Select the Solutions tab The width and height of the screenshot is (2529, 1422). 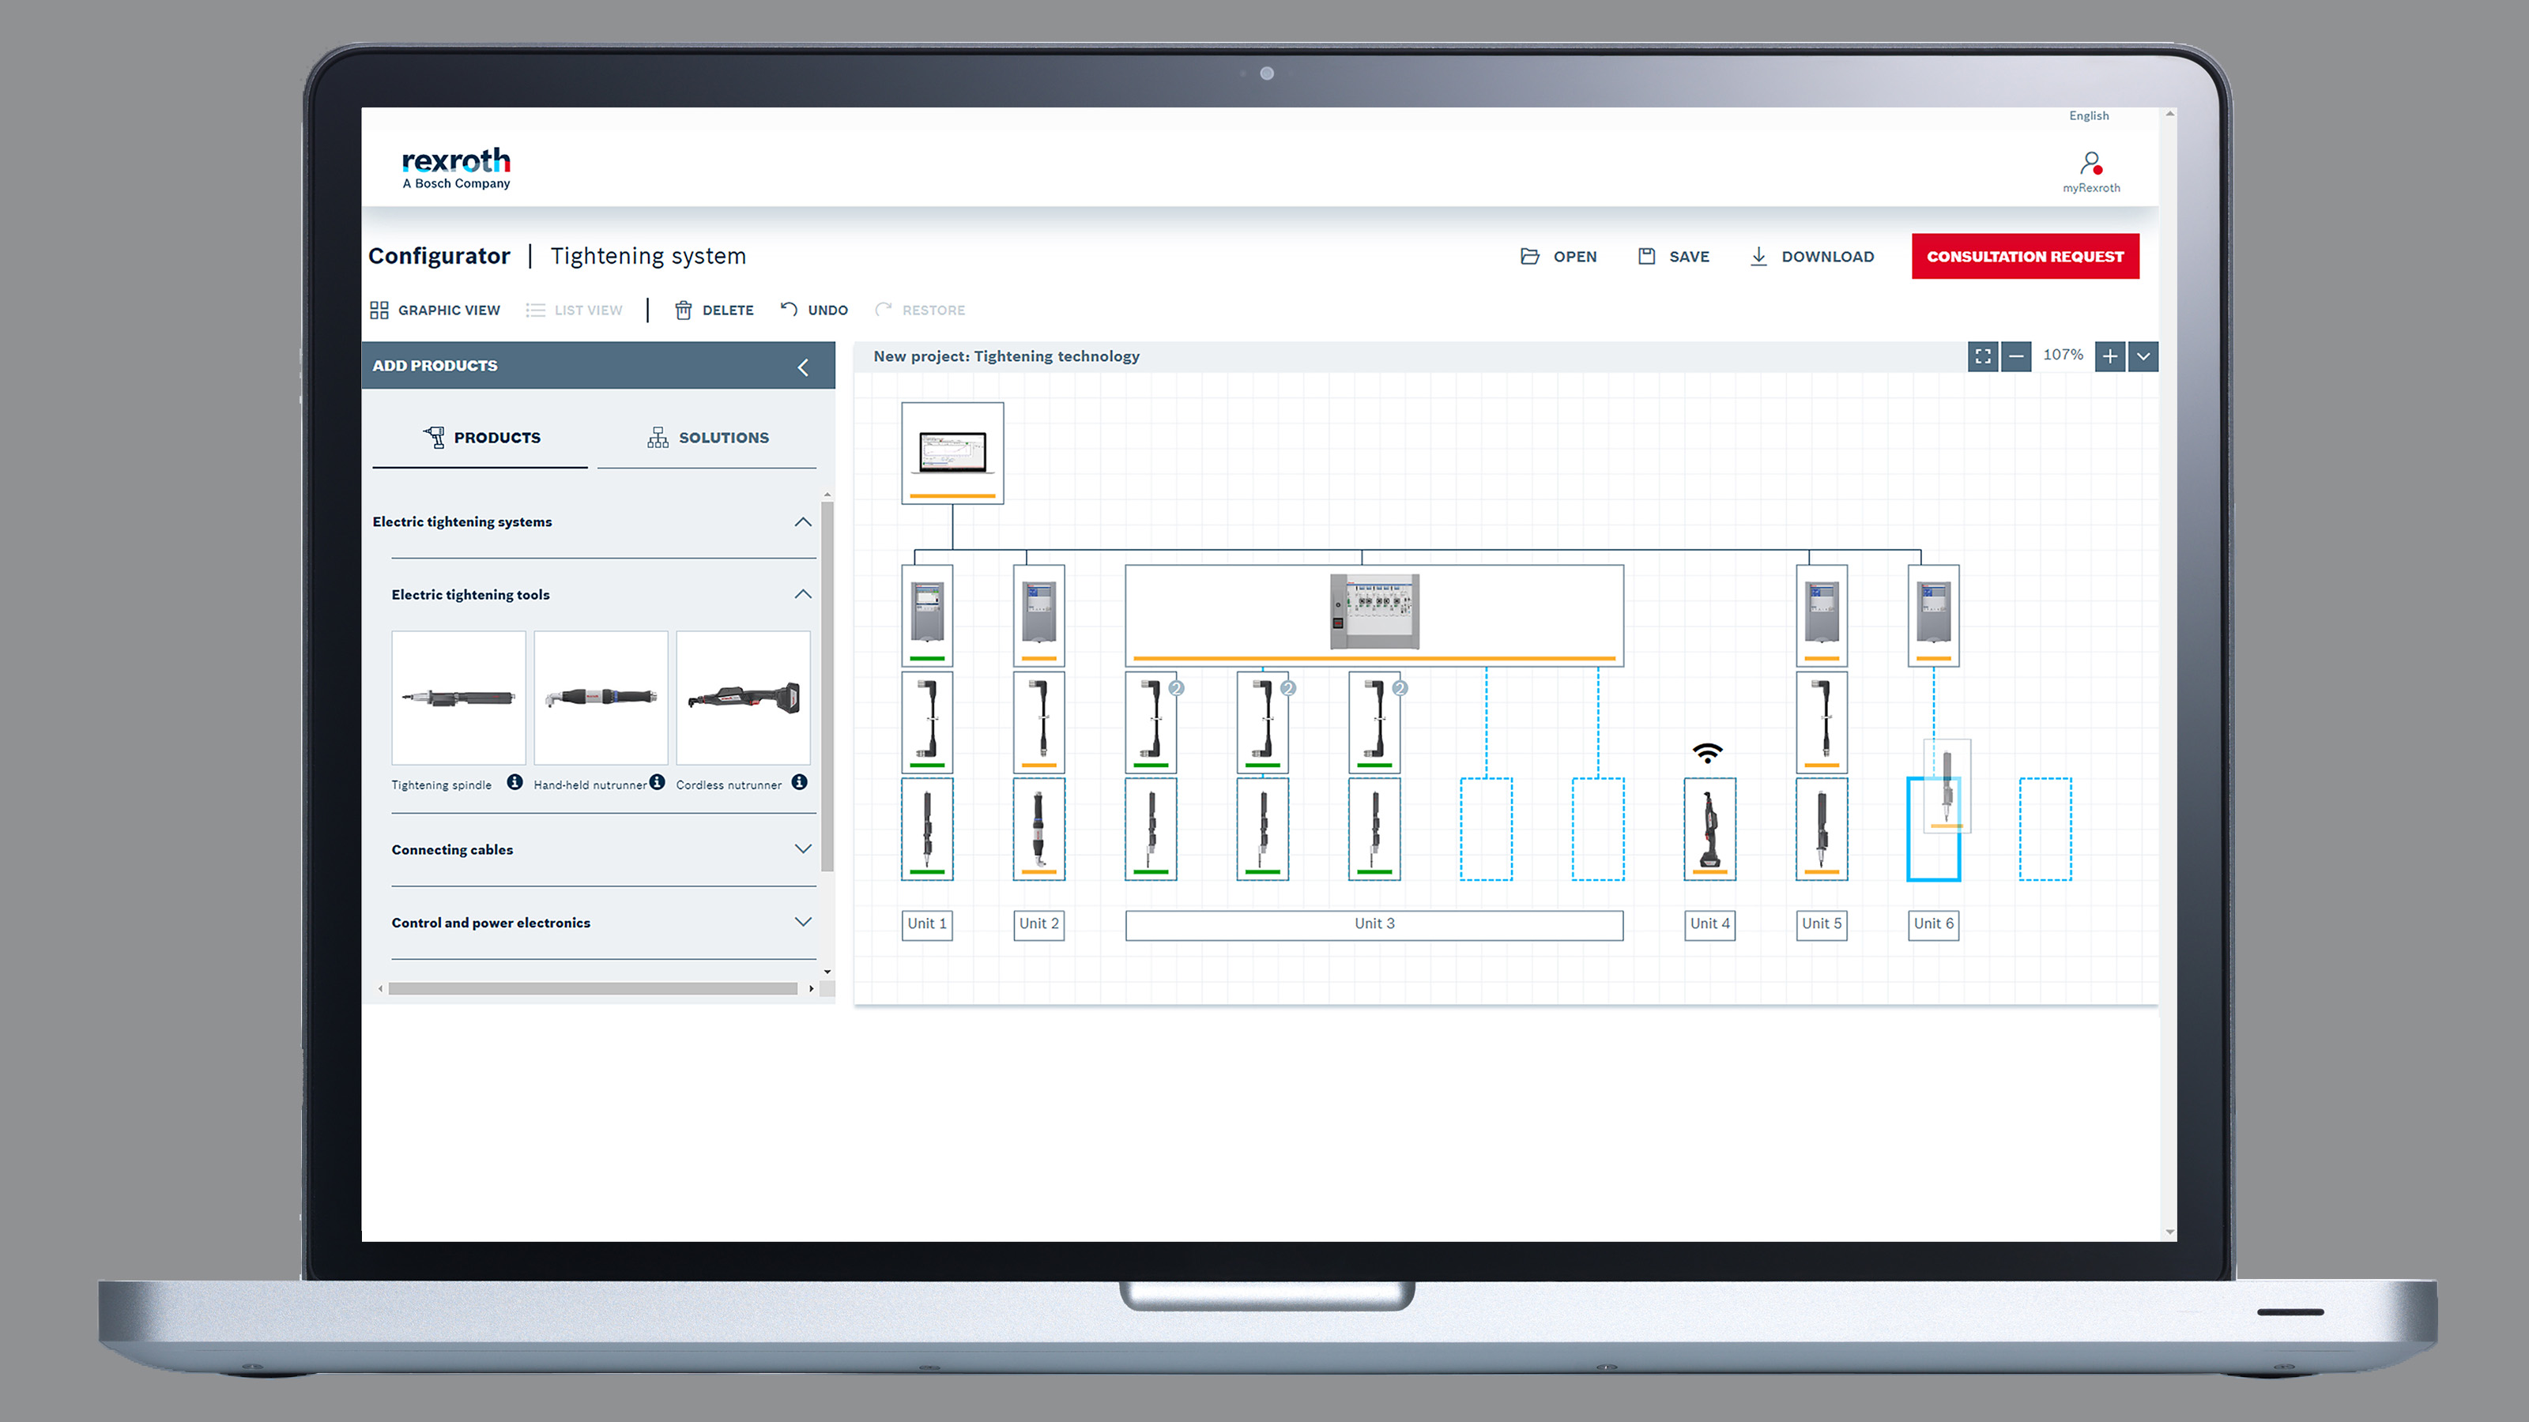[707, 438]
